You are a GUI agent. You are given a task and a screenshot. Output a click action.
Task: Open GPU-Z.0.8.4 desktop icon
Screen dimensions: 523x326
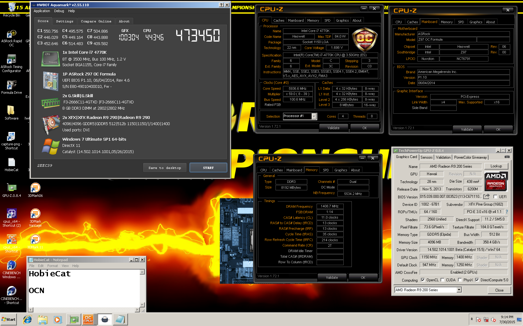click(12, 190)
